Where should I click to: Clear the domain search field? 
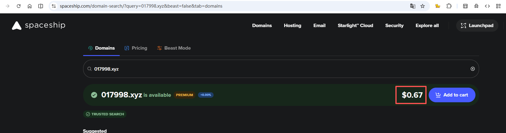coord(473,69)
